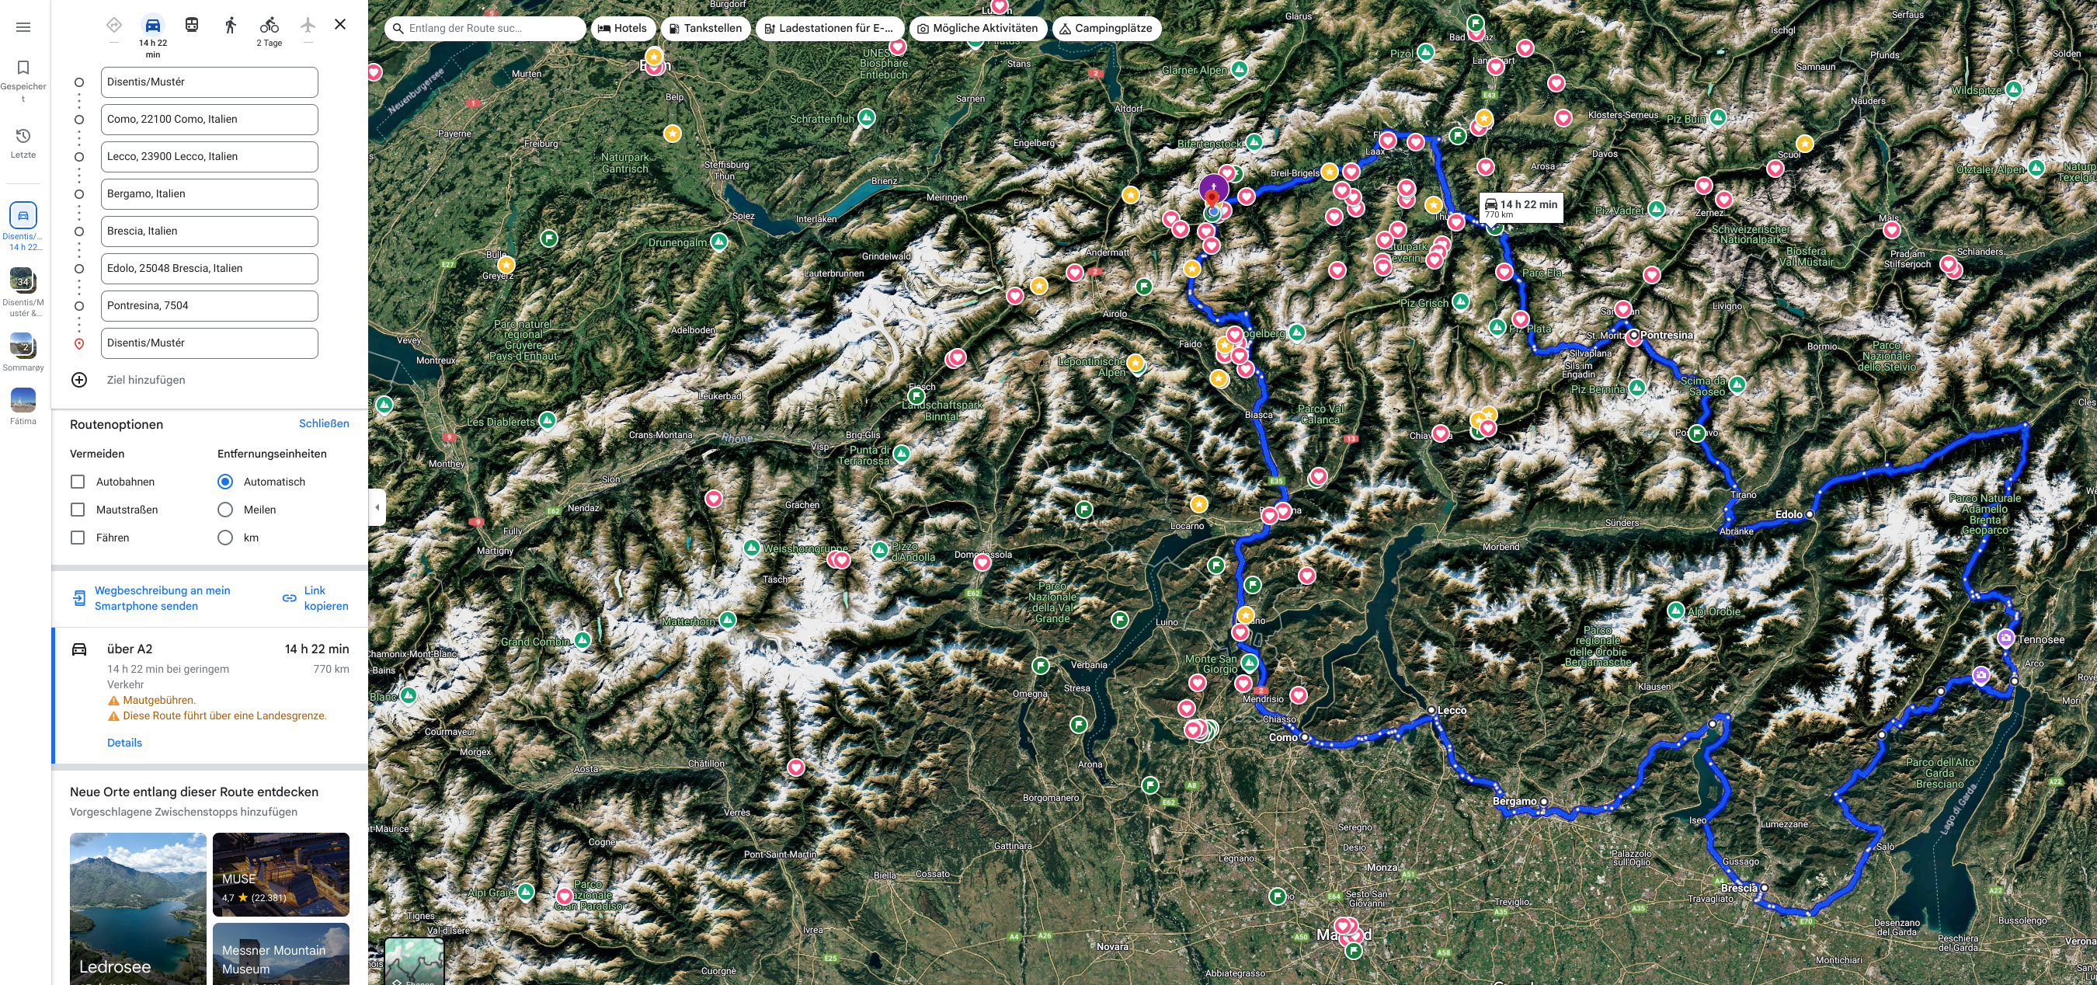Send directions to my smartphone

coord(162,598)
